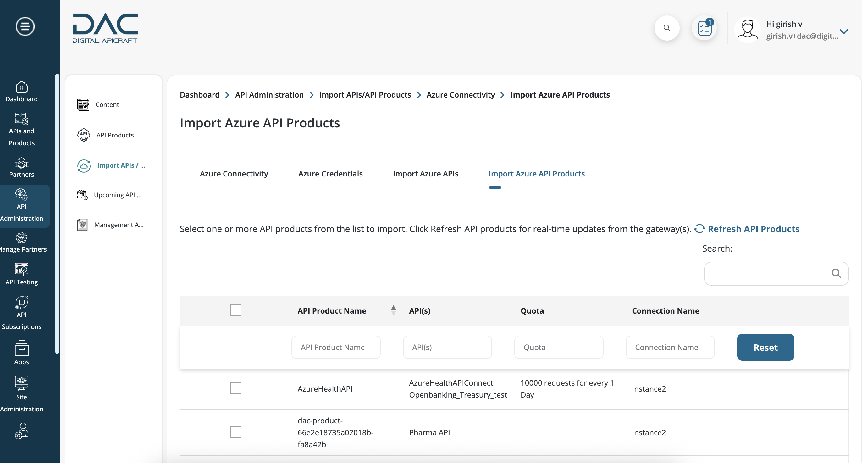This screenshot has height=463, width=862.
Task: Check the dac-product-66e2e18735a02018b row checkbox
Action: pyautogui.click(x=235, y=432)
